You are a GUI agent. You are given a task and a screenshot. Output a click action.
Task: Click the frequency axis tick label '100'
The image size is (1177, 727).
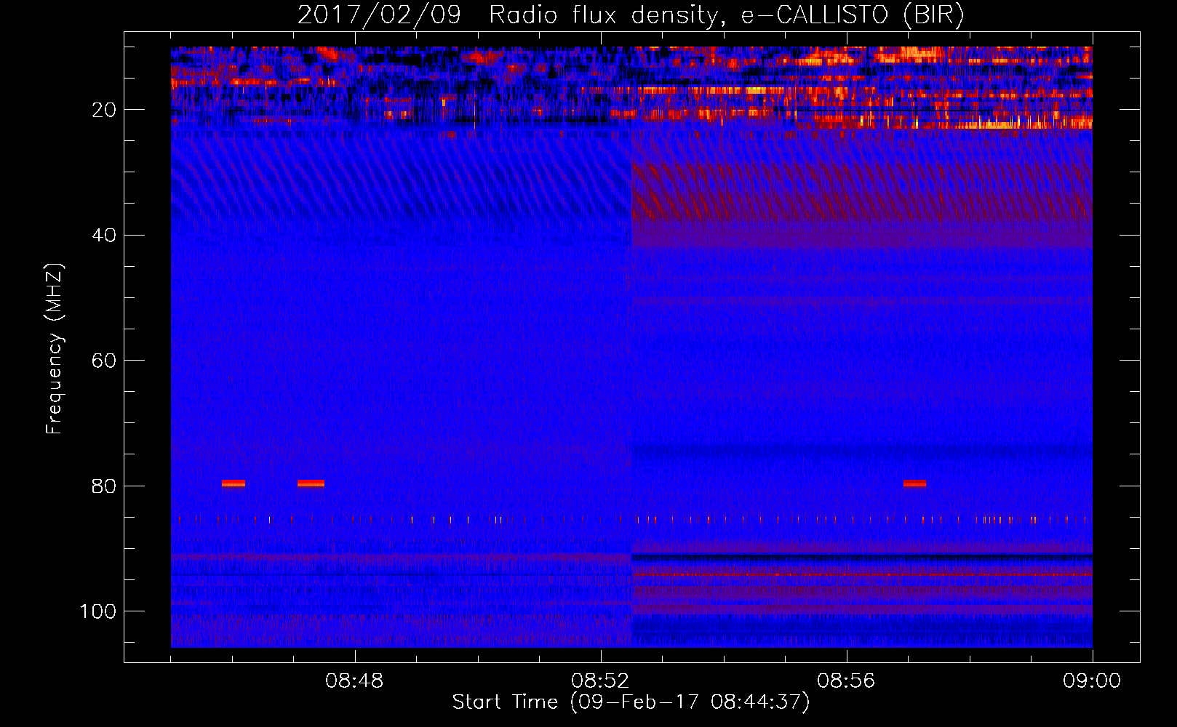pos(98,611)
